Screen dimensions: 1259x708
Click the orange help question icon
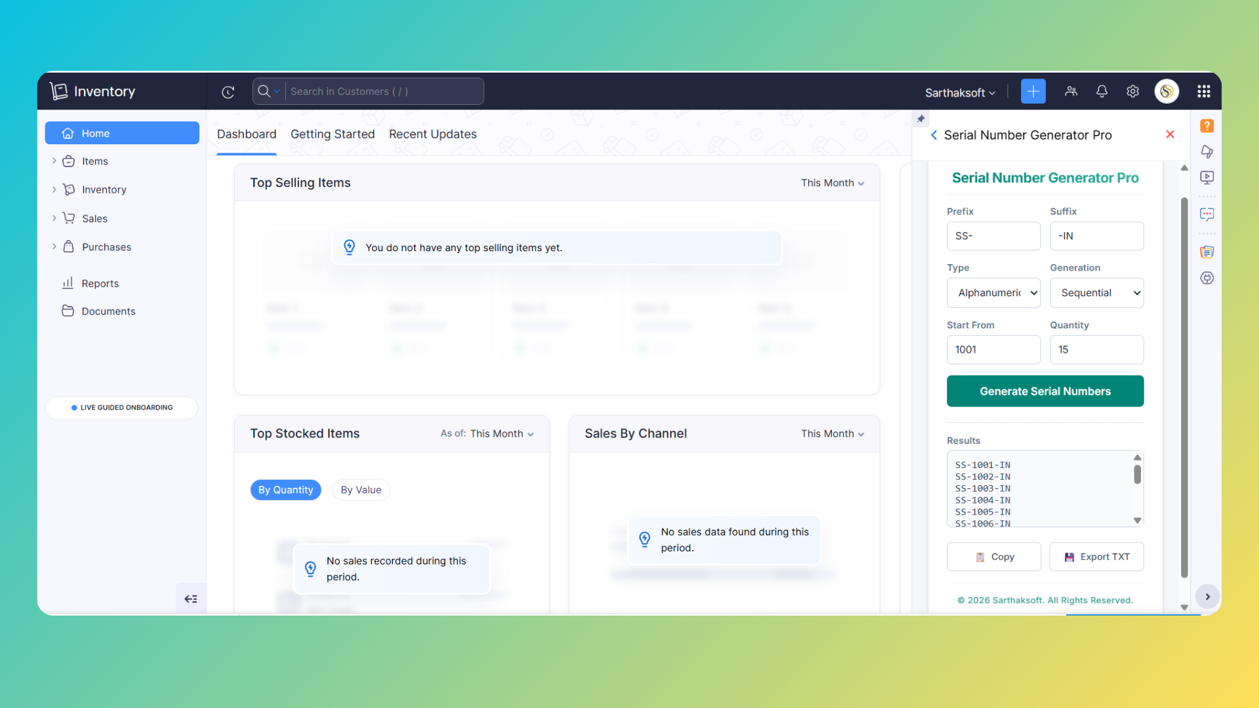pos(1207,126)
